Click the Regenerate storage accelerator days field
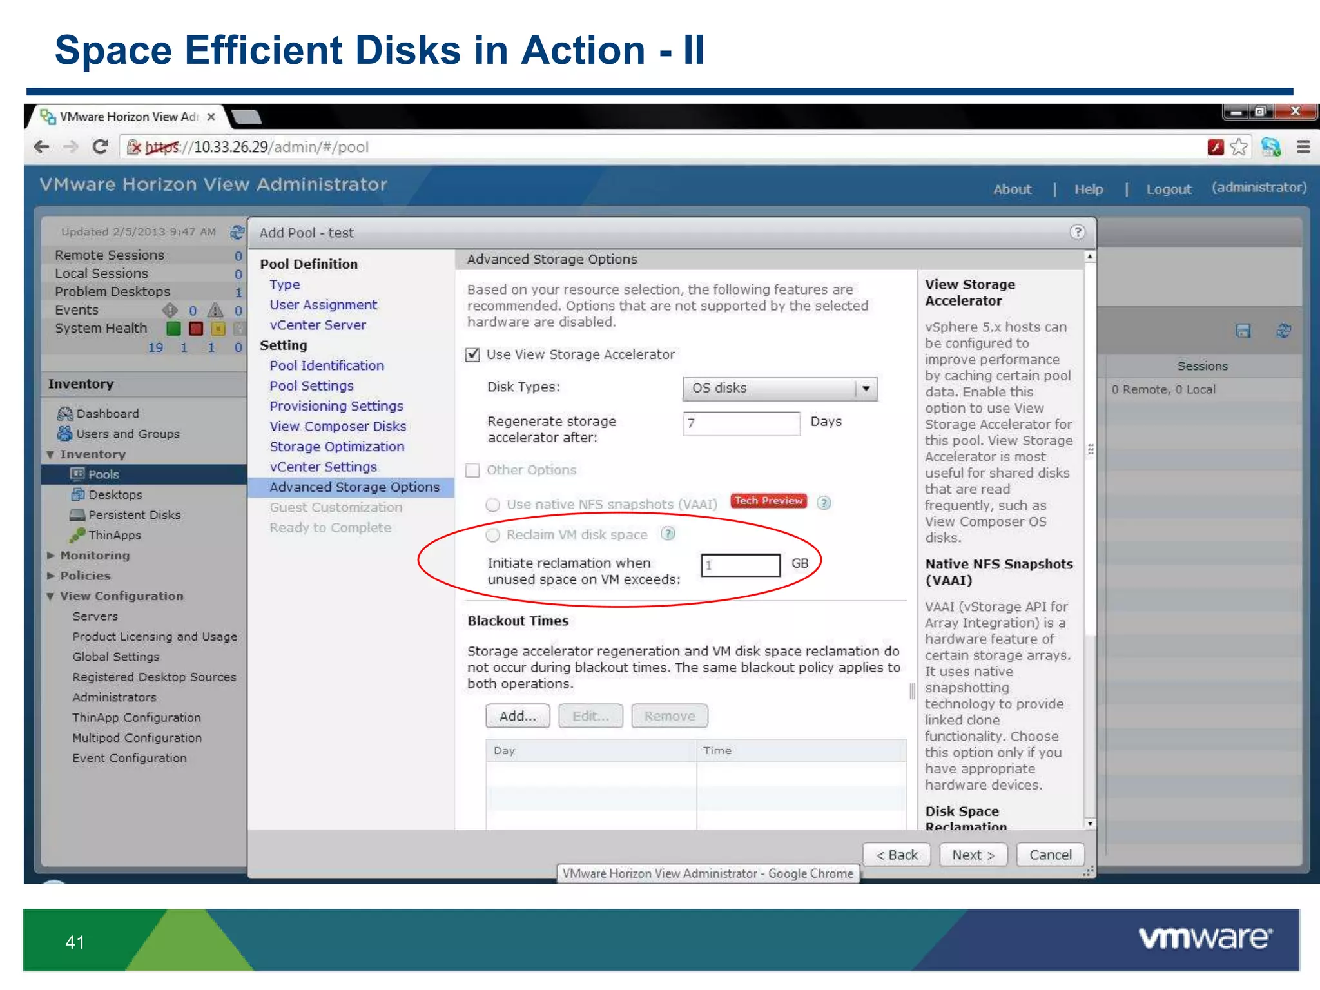Viewport: 1320px width, 990px height. click(741, 423)
